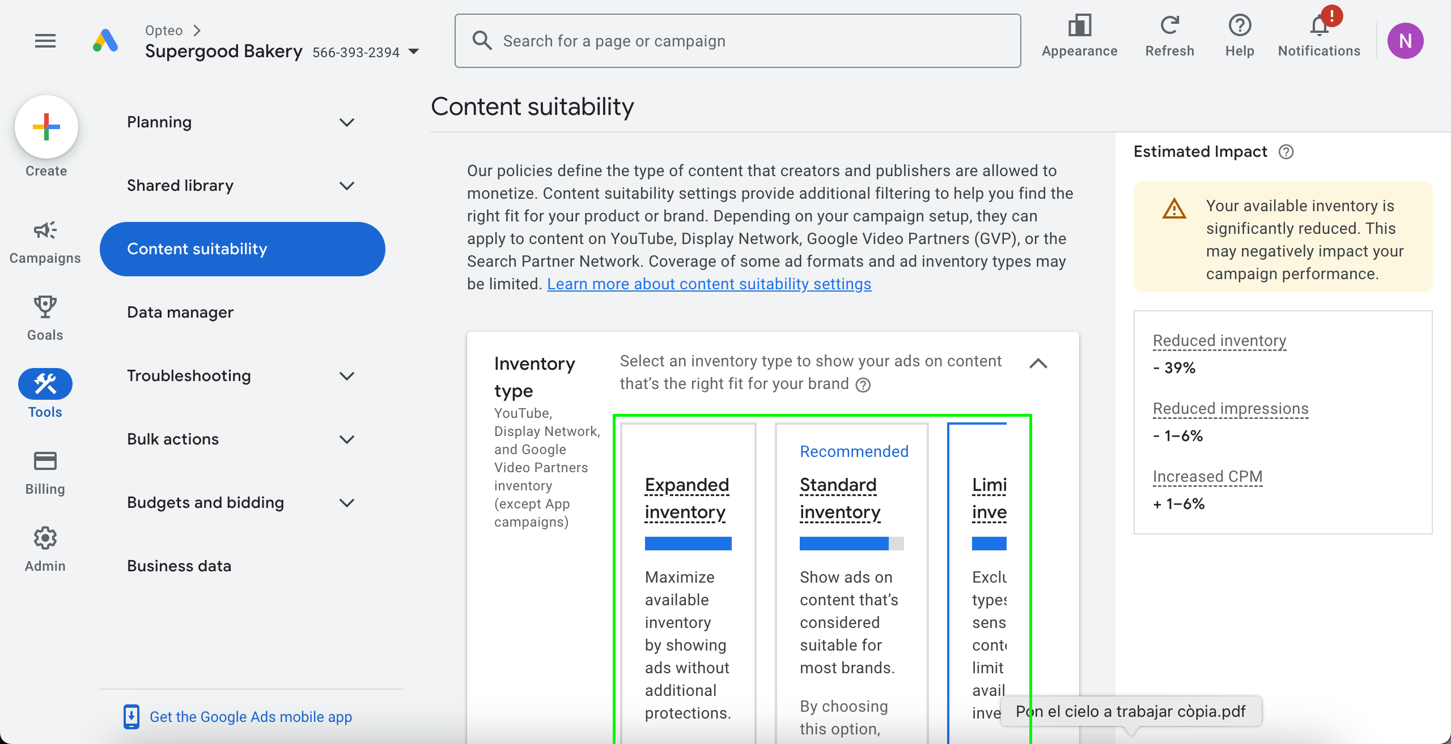Open Data manager menu item
The image size is (1451, 744).
pos(180,313)
